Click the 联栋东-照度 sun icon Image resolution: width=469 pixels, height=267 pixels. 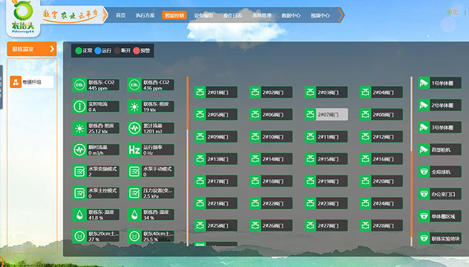[x=134, y=107]
